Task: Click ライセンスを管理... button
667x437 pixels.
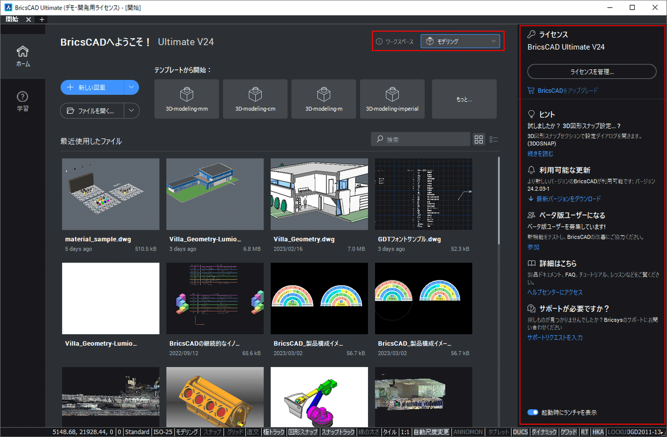Action: (x=592, y=72)
